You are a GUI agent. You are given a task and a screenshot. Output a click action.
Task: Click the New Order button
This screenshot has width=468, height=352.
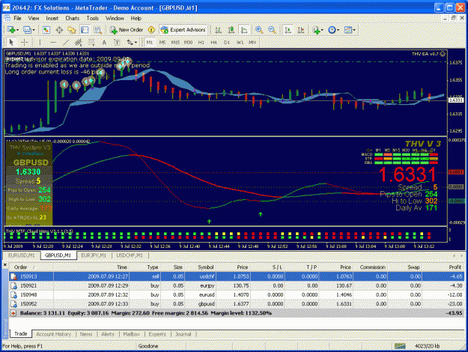click(x=127, y=30)
